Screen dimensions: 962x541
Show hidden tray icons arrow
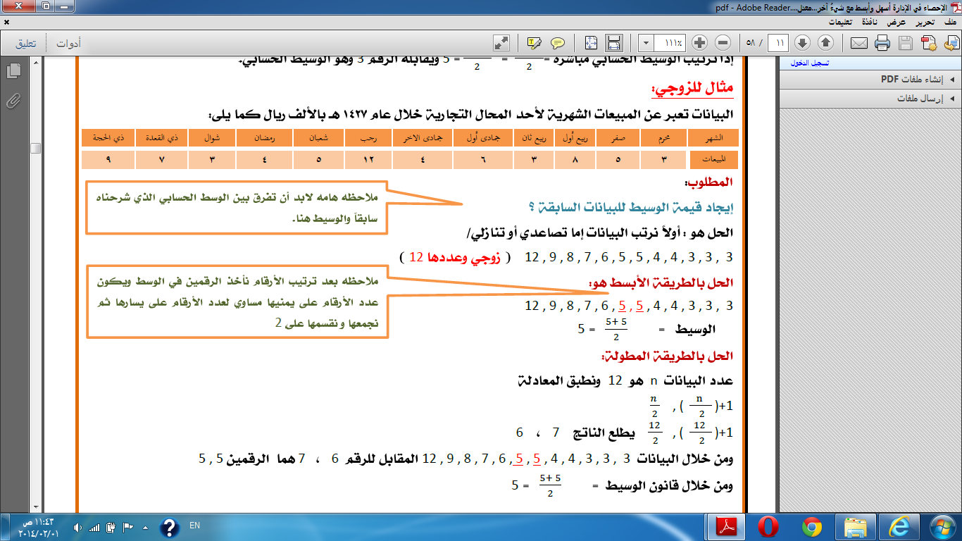145,526
